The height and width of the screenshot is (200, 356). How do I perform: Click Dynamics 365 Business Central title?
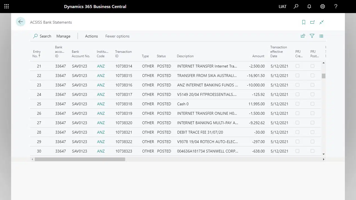tap(95, 6)
